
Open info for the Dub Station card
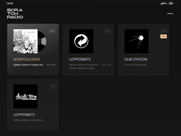163,31
